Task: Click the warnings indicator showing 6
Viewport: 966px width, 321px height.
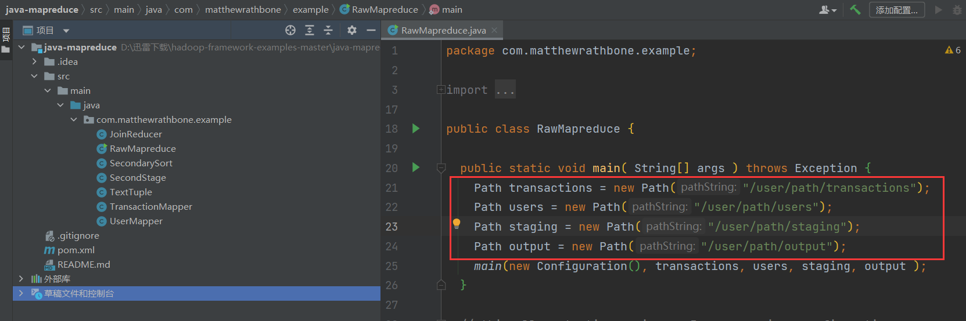Action: pos(953,50)
